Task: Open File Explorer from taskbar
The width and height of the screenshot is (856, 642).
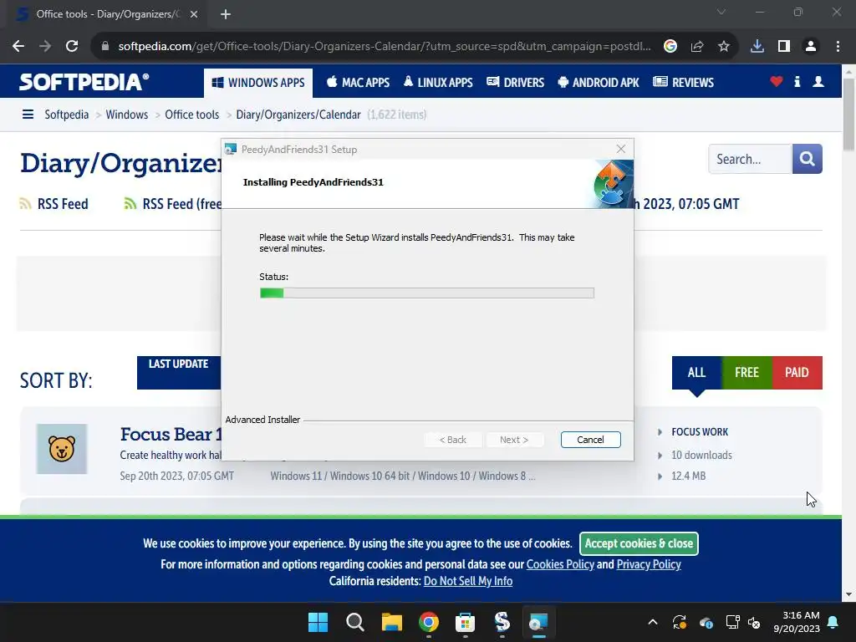Action: tap(391, 622)
